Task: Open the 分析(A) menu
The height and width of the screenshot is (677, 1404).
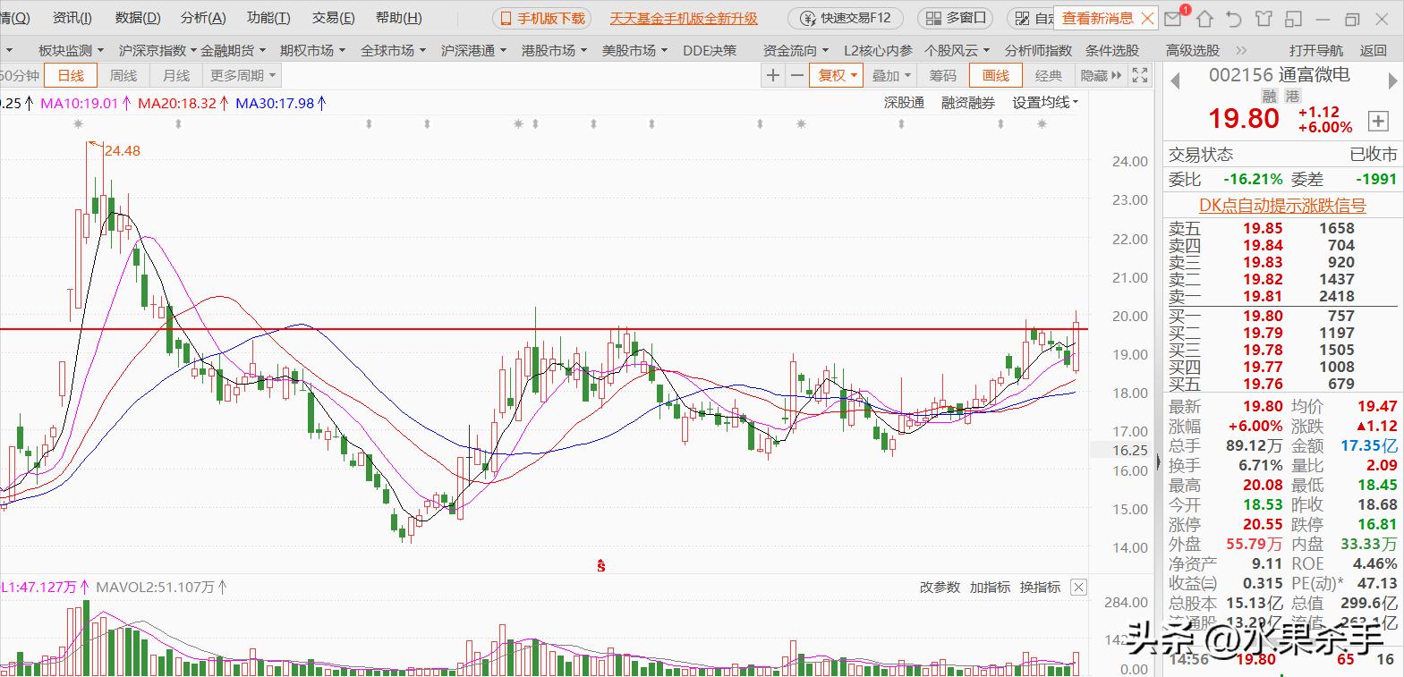Action: pos(203,18)
